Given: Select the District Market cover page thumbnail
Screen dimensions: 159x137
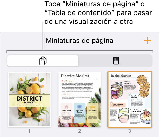Looking at the screenshot, I should coord(29,99).
